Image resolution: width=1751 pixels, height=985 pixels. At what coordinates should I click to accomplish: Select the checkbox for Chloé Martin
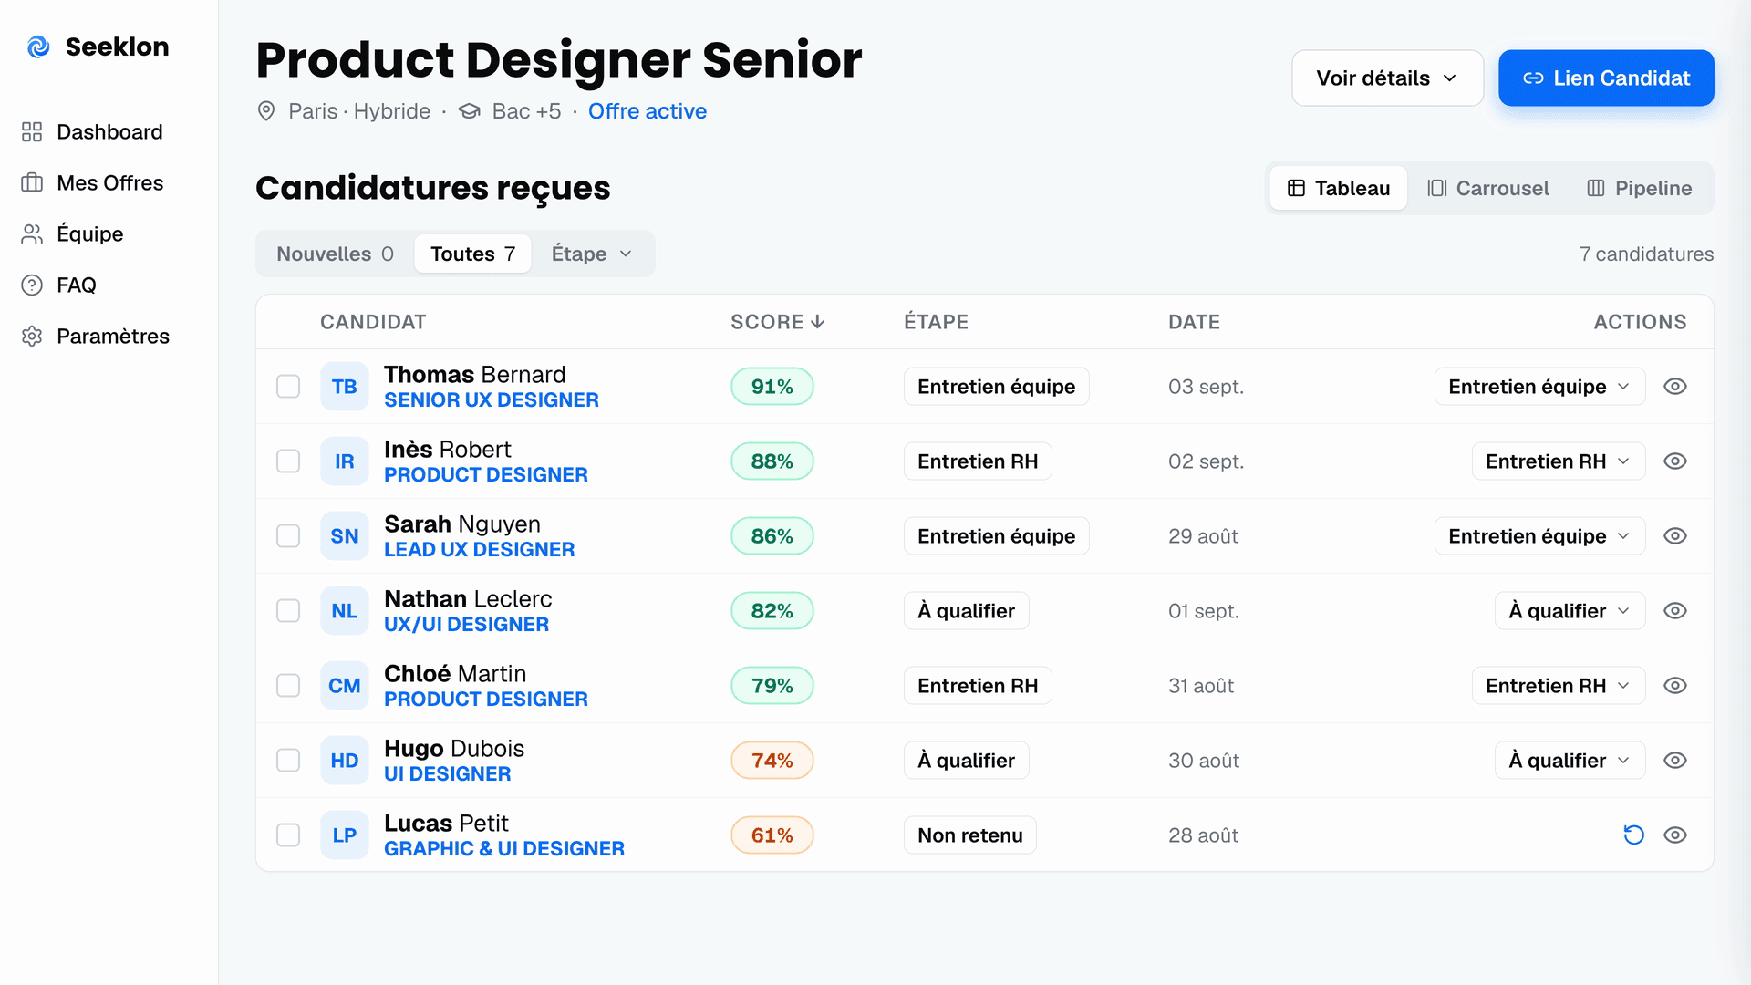(288, 686)
